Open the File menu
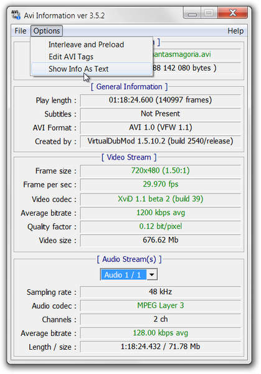Image resolution: width=261 pixels, height=374 pixels. click(x=21, y=31)
